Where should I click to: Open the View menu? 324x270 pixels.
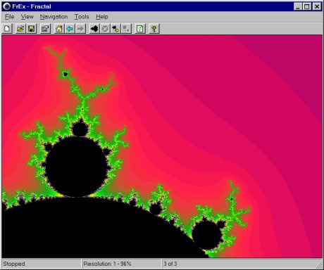point(27,17)
